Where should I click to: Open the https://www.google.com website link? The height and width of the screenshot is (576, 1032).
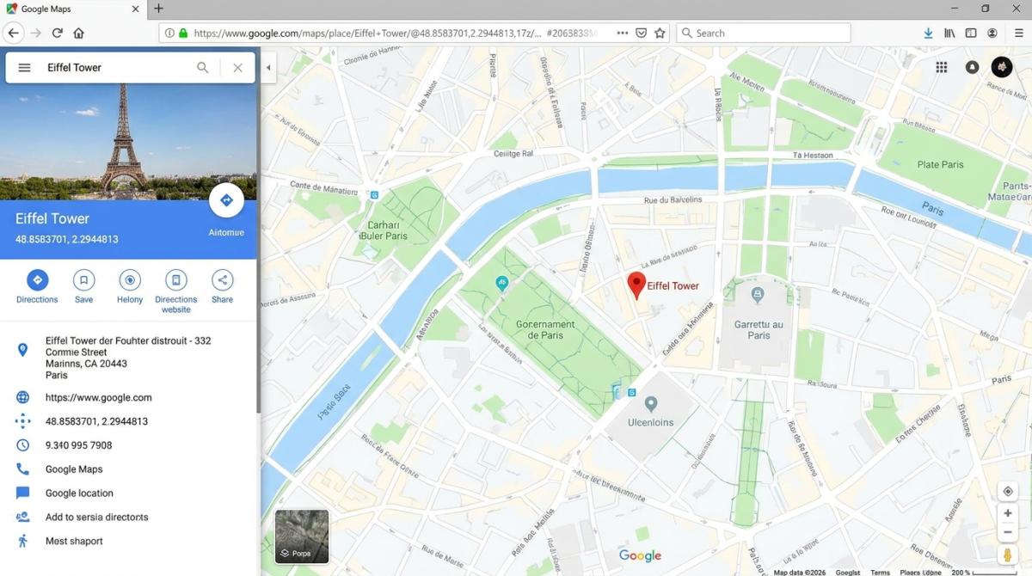click(x=98, y=397)
